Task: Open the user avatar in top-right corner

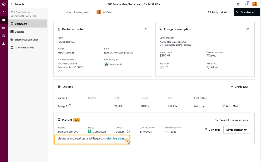Action: coord(254,4)
